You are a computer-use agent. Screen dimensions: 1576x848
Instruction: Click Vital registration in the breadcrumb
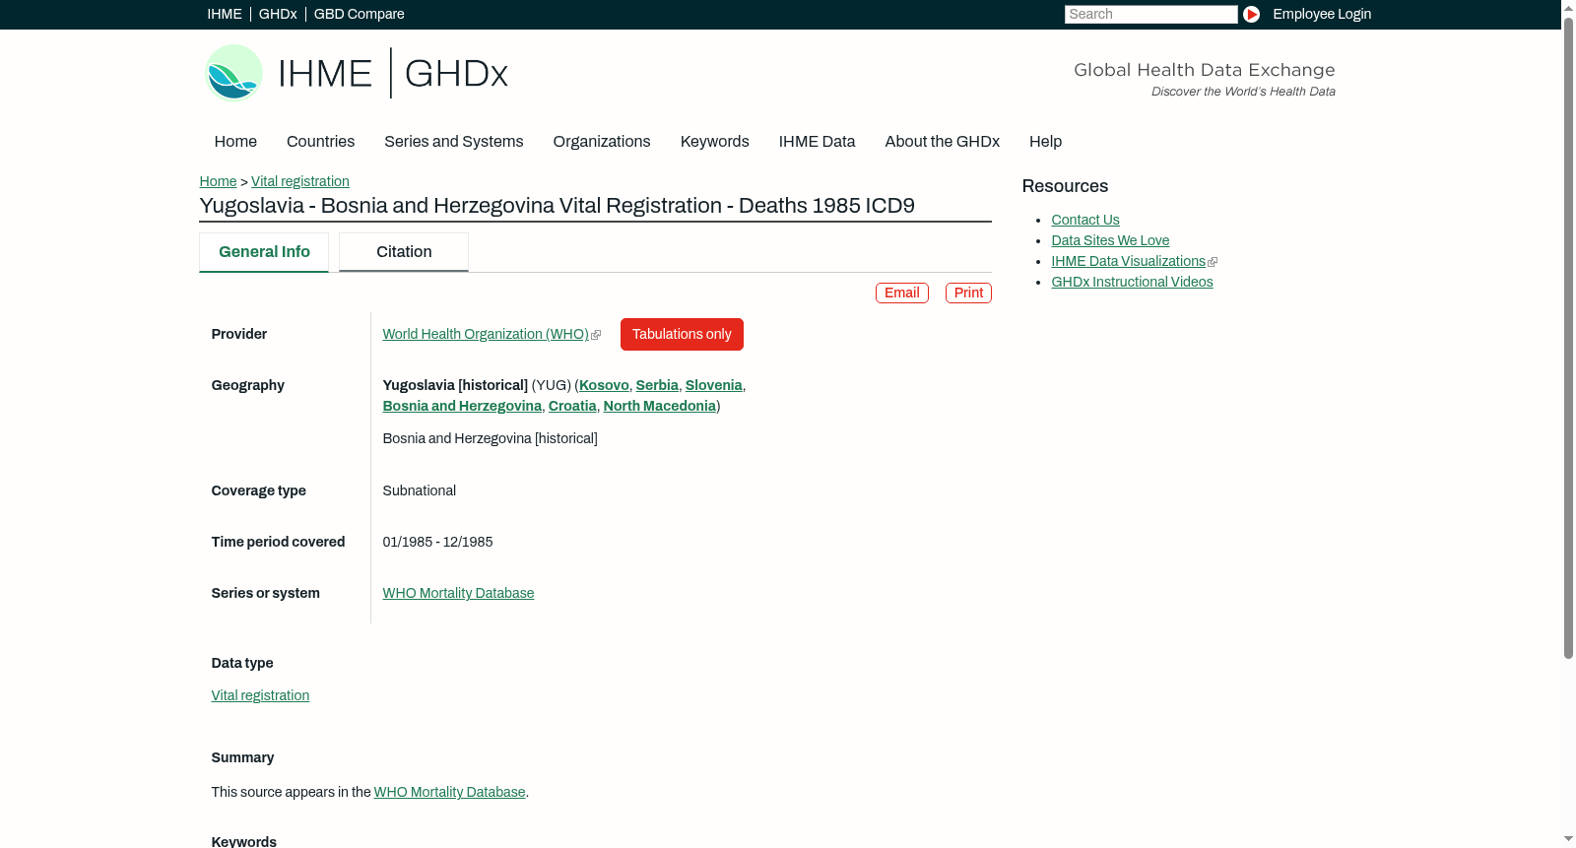coord(300,181)
